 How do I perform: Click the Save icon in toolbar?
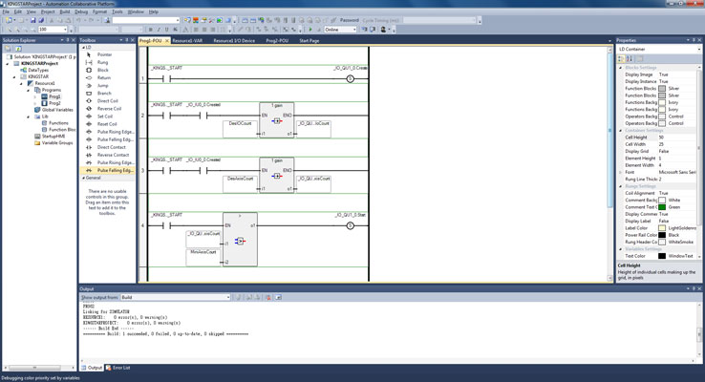(x=33, y=20)
